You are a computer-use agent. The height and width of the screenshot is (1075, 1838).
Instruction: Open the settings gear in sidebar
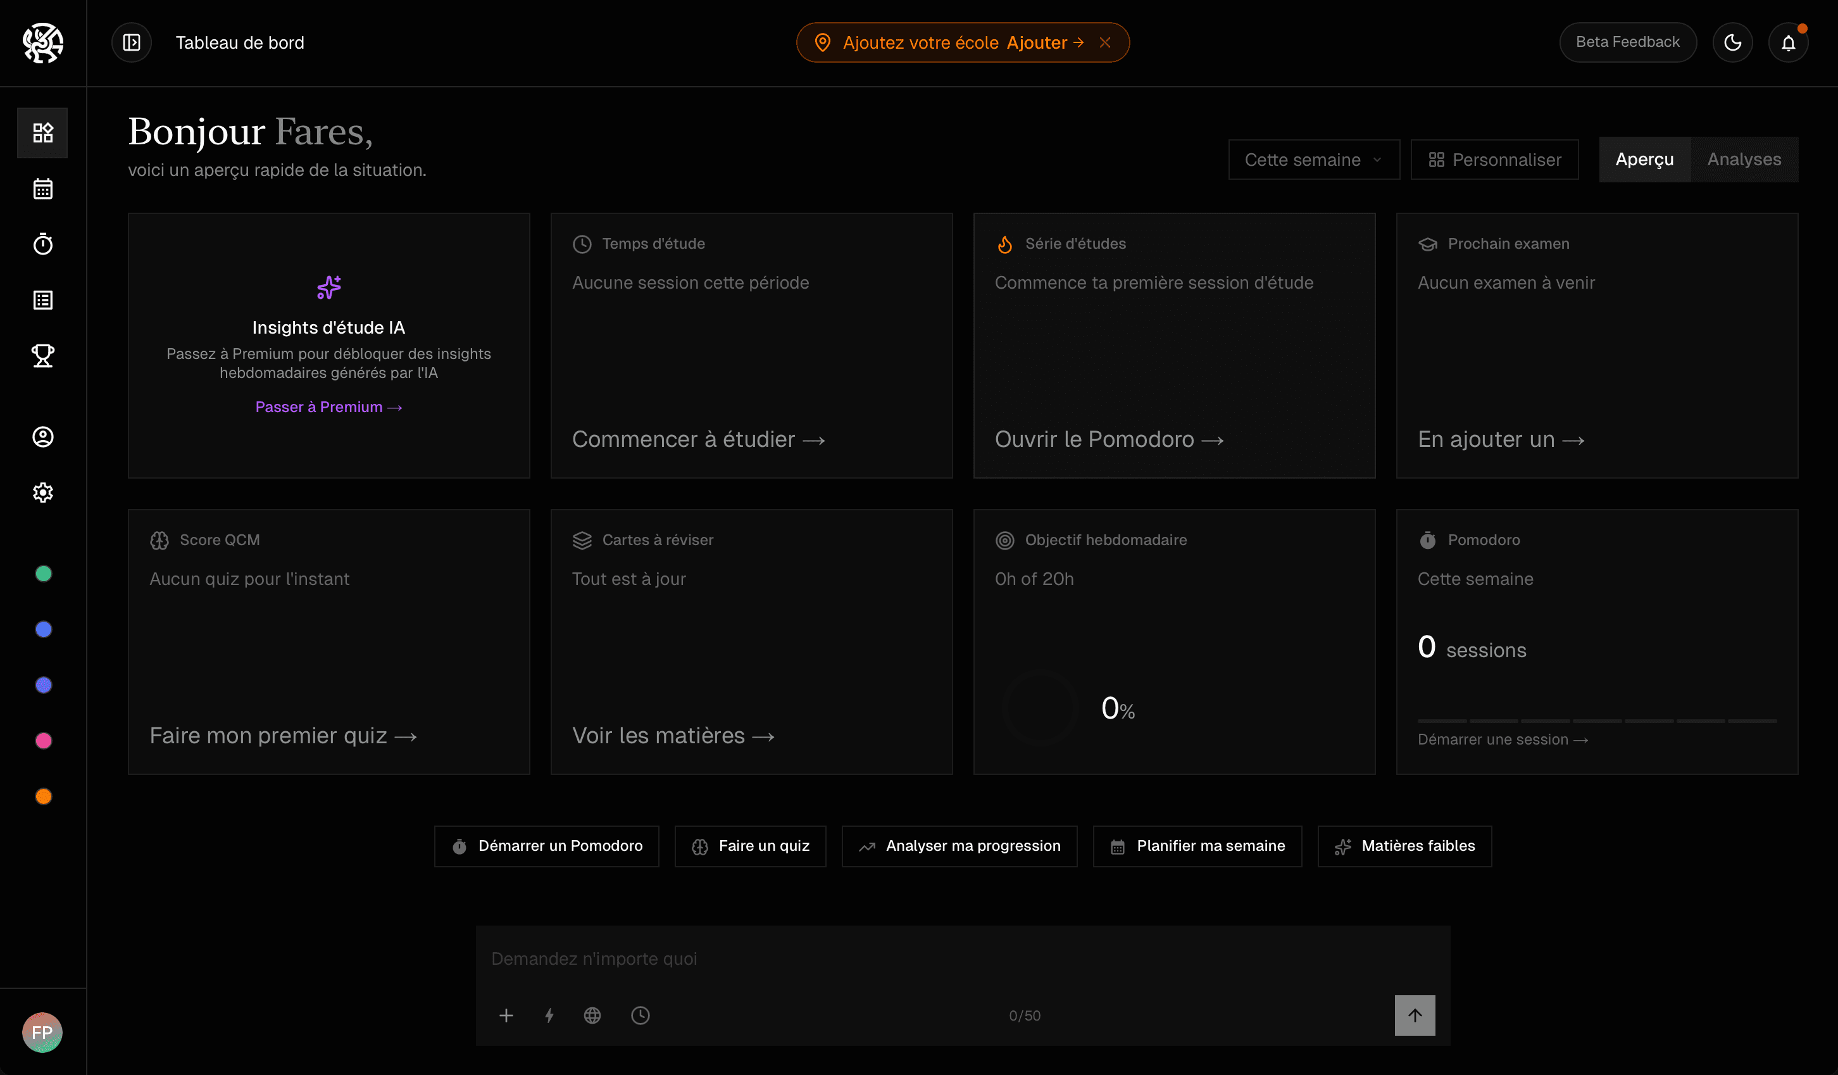(42, 492)
